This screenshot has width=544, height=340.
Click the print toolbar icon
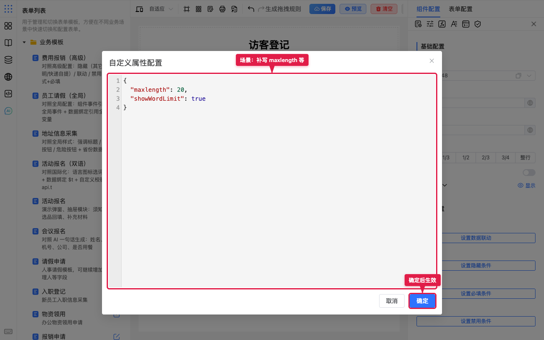coord(222,9)
